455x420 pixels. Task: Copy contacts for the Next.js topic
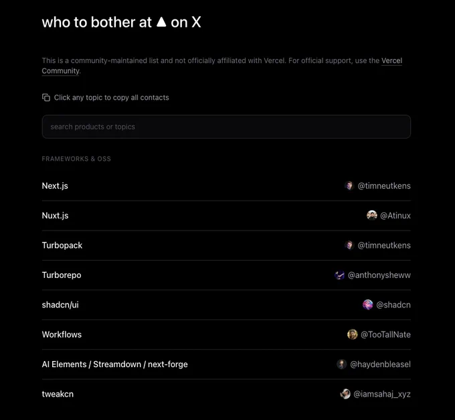click(55, 186)
